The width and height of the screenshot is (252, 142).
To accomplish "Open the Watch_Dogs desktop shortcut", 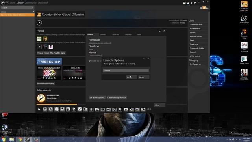I will pyautogui.click(x=244, y=19).
